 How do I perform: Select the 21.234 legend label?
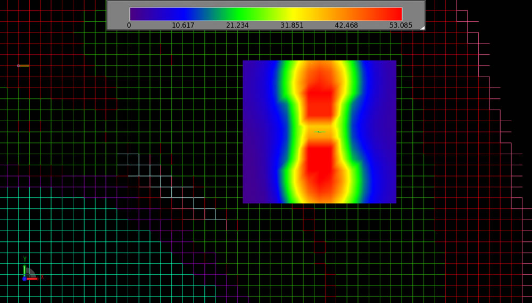[x=237, y=26]
